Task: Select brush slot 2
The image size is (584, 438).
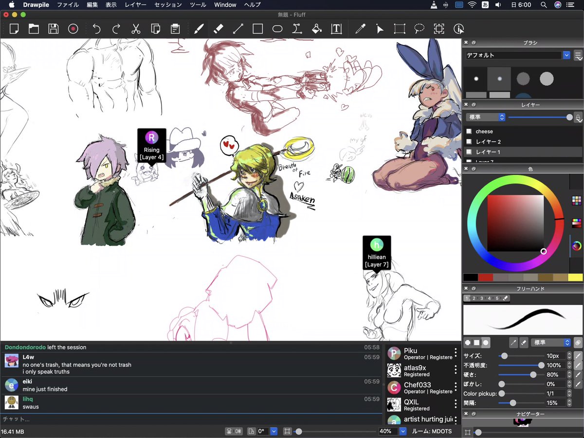Action: click(x=474, y=298)
